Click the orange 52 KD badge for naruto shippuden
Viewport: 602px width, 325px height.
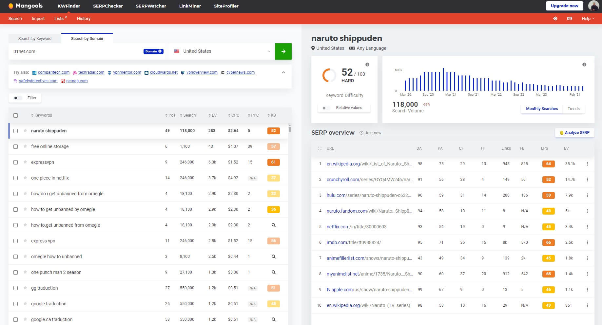(273, 131)
